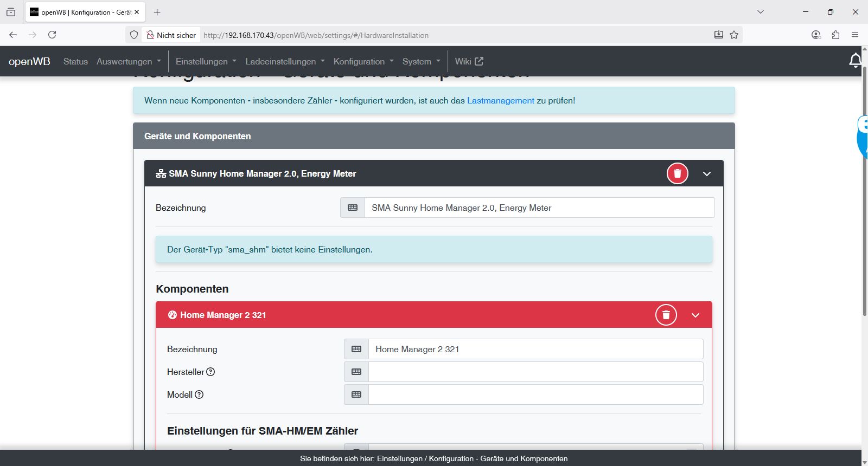Click the Hersteller input field

pyautogui.click(x=535, y=372)
